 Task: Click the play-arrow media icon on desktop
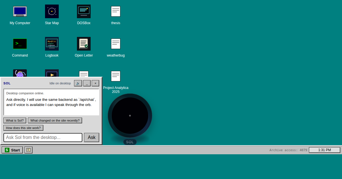coord(52,73)
